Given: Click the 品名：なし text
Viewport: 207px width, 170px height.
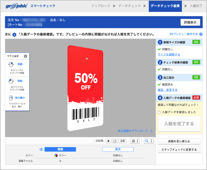Looking at the screenshot, I should tap(58, 20).
